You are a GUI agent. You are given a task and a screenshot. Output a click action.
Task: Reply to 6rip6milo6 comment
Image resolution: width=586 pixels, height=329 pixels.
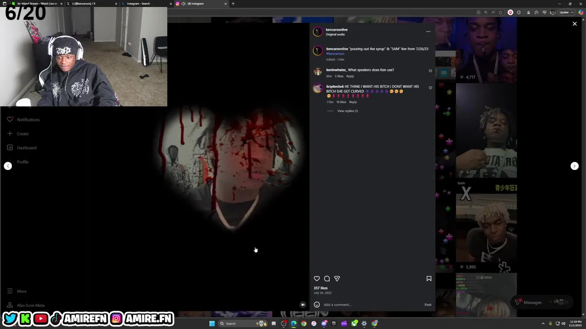point(353,102)
